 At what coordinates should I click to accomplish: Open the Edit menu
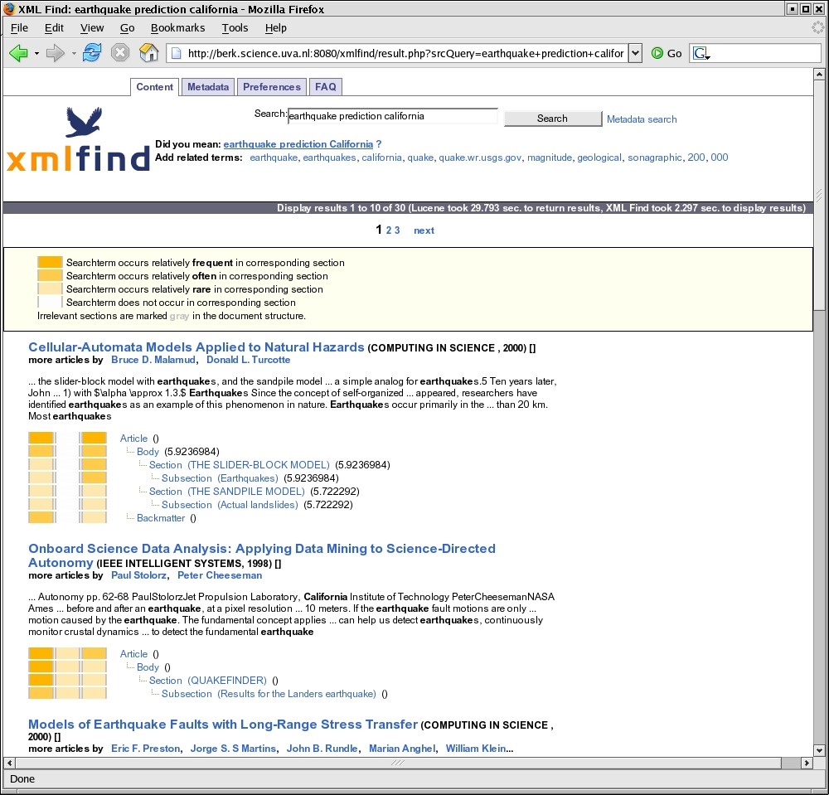[54, 27]
